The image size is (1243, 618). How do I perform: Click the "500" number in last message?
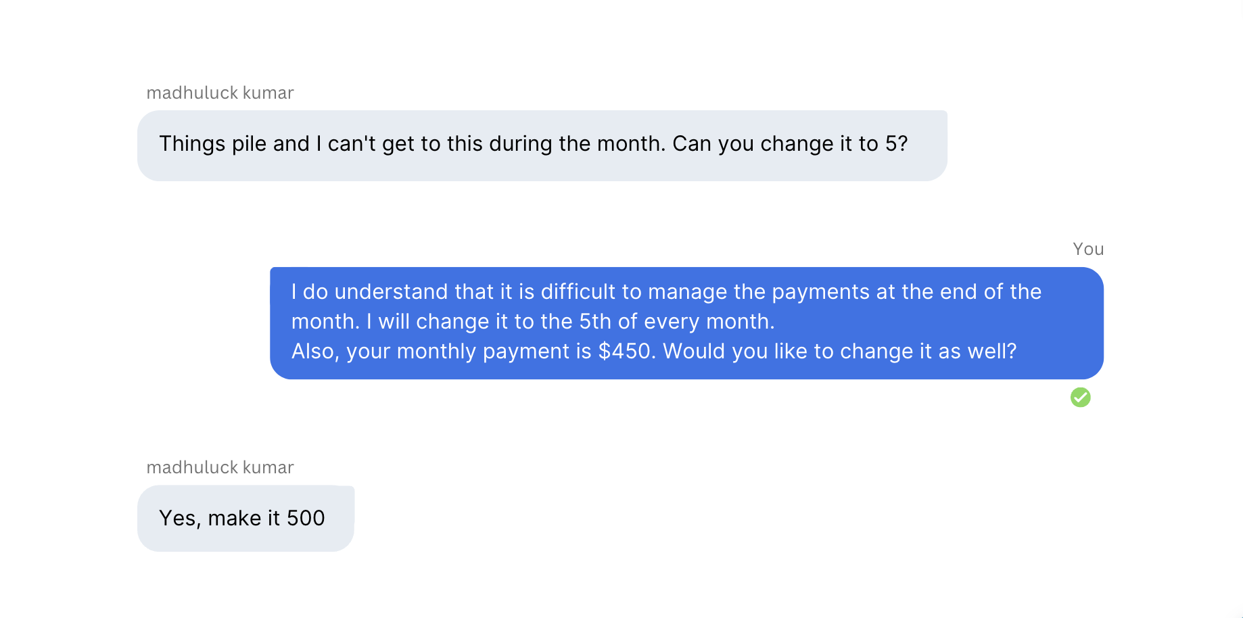(306, 518)
